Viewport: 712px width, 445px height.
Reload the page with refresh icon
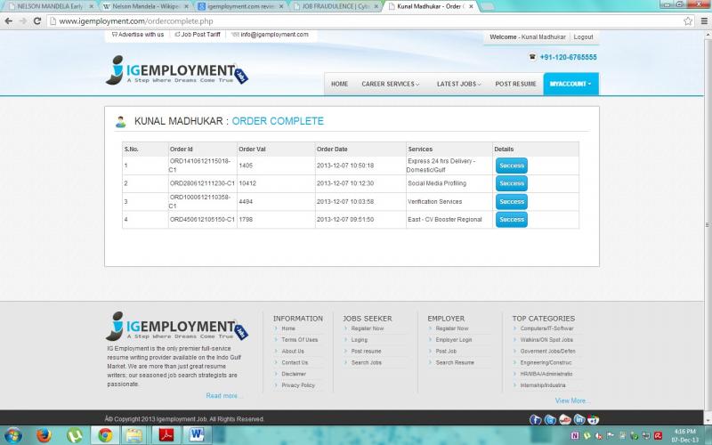point(37,20)
